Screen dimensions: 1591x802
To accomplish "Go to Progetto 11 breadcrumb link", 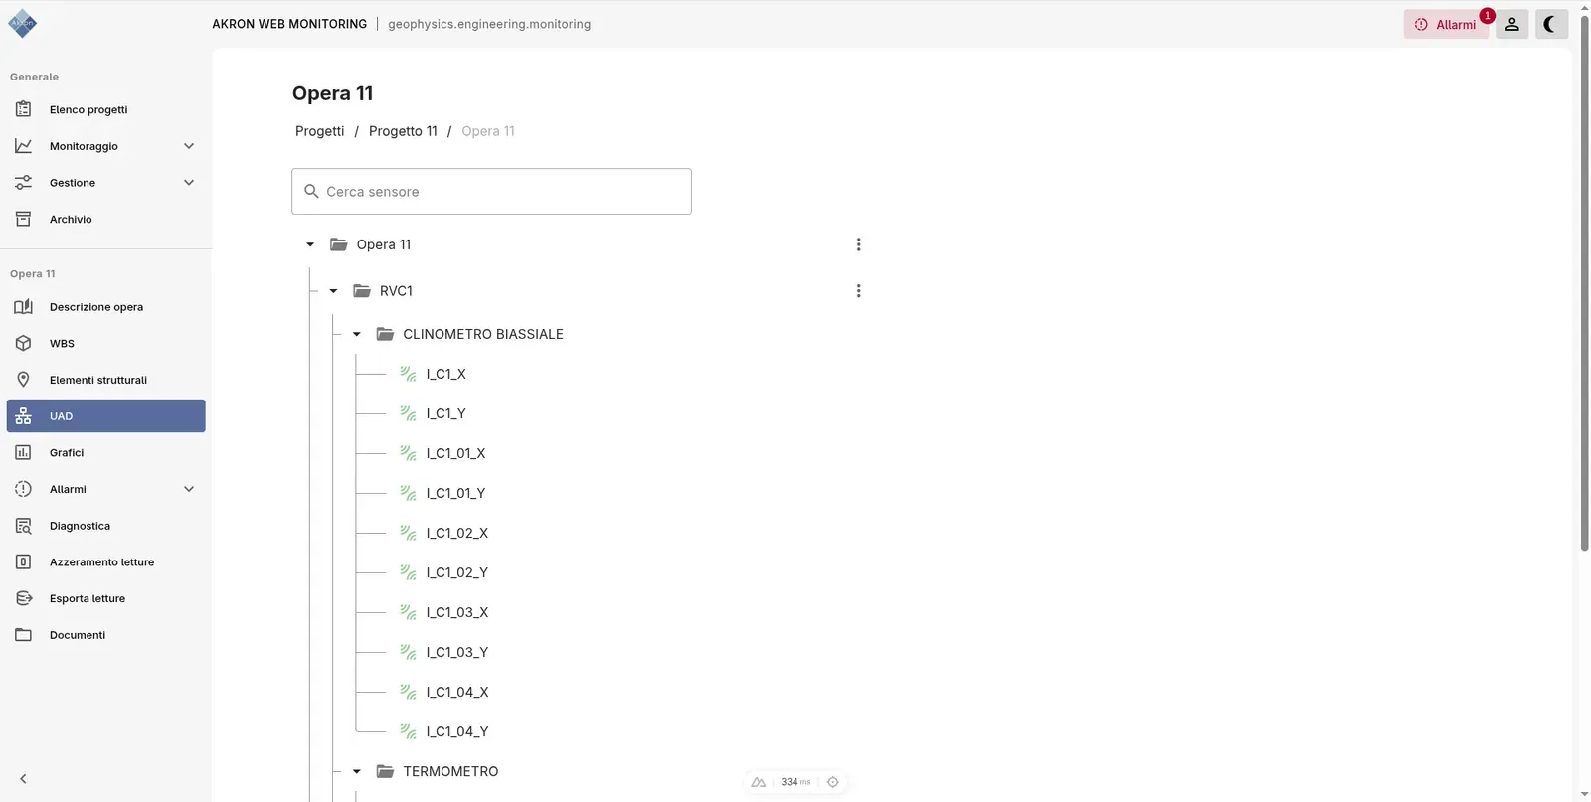I will pos(403,131).
